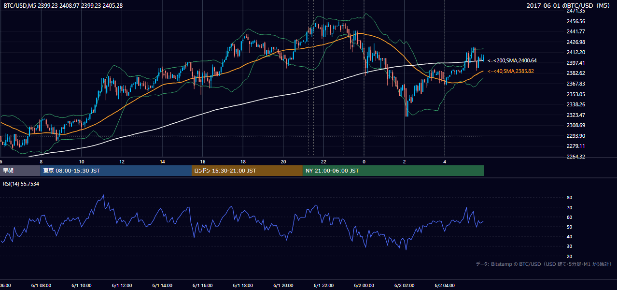
Task: Click hour label 8 under price chart
Action: point(42,161)
